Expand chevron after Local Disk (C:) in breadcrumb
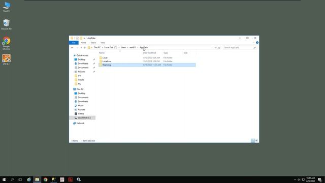The image size is (325, 183). [x=119, y=47]
